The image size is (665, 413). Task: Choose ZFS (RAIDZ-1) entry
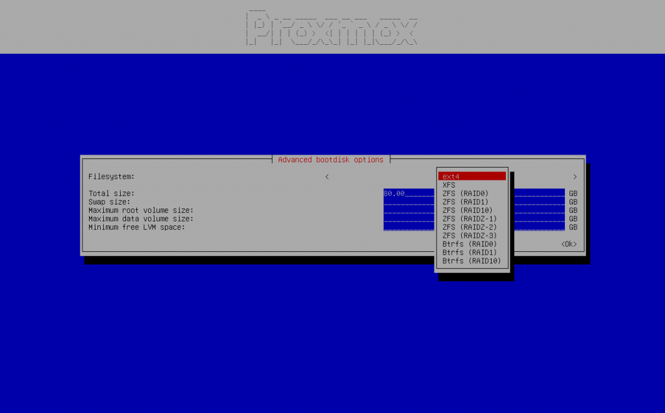pyautogui.click(x=470, y=219)
